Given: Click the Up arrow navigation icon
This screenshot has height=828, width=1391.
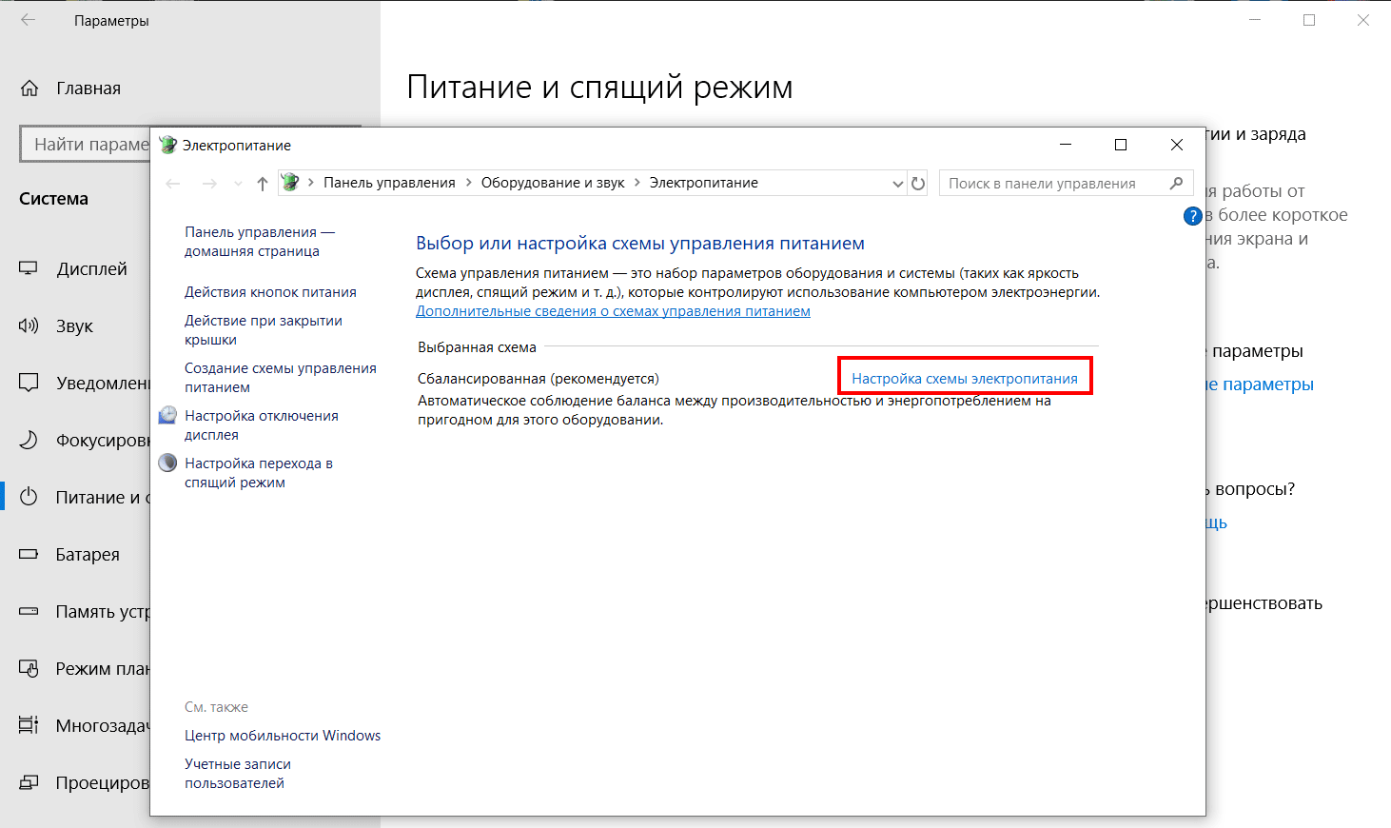Looking at the screenshot, I should point(263,184).
